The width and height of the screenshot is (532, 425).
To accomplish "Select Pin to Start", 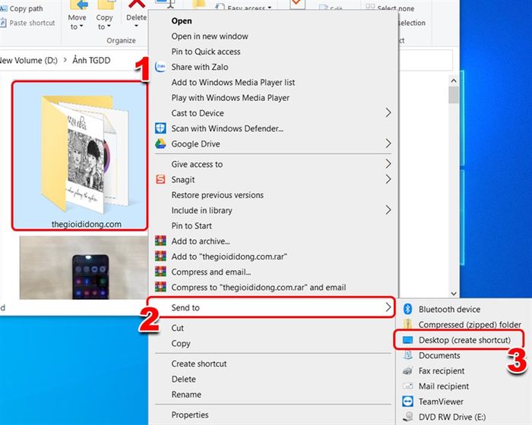I will (x=274, y=225).
